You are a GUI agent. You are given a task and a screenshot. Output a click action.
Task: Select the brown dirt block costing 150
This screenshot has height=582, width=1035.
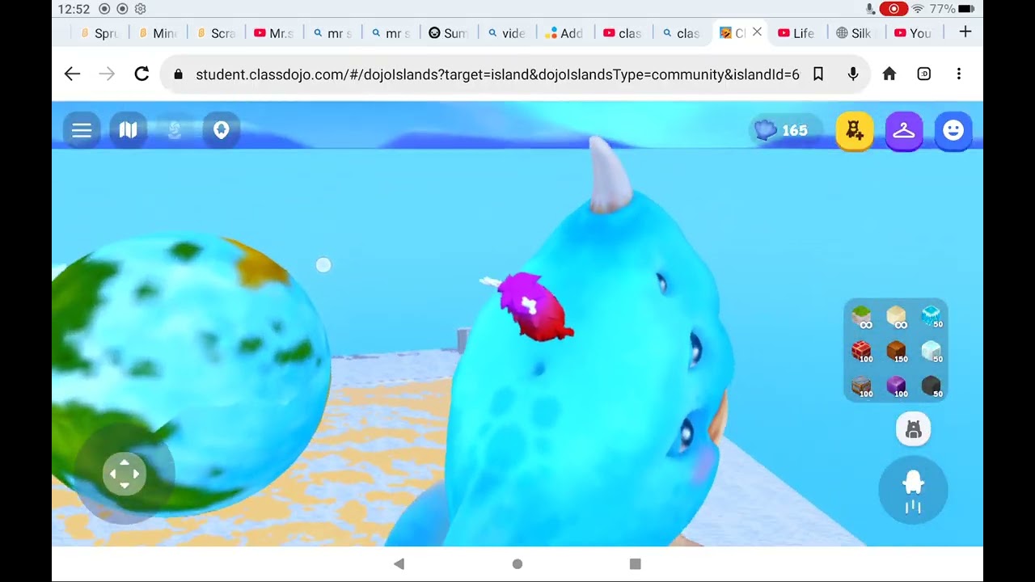(897, 352)
